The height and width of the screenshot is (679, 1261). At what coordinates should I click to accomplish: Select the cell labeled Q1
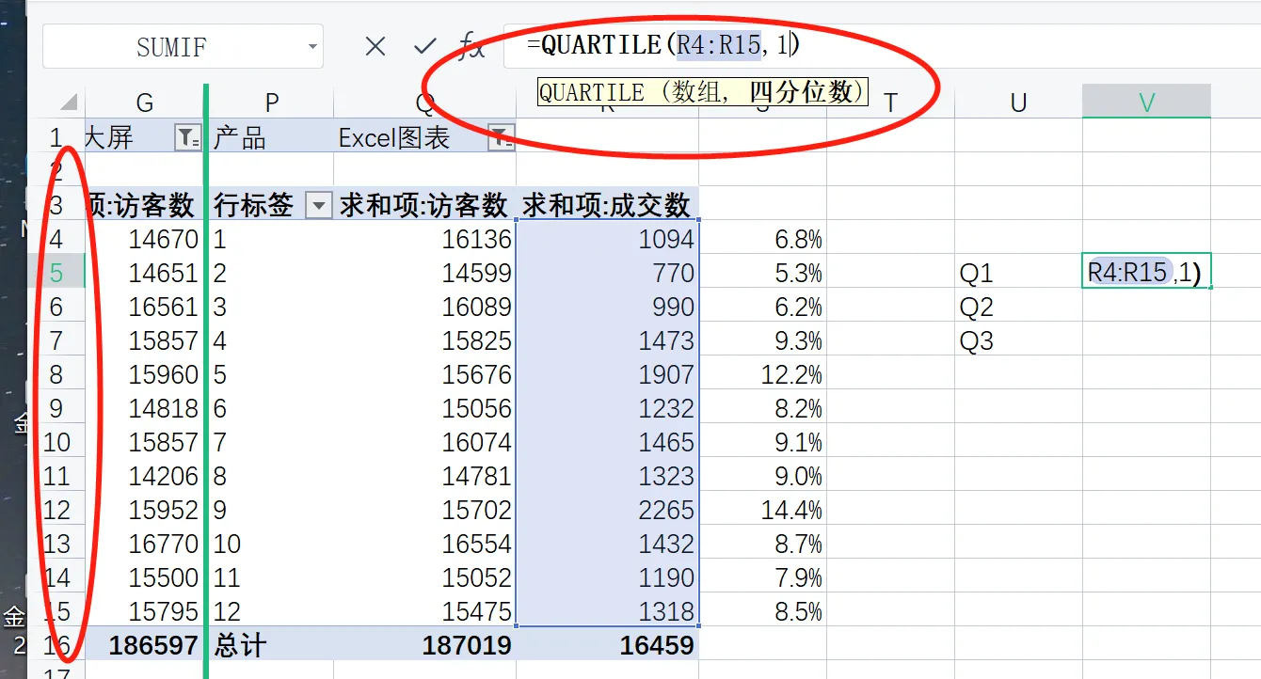(x=1018, y=273)
